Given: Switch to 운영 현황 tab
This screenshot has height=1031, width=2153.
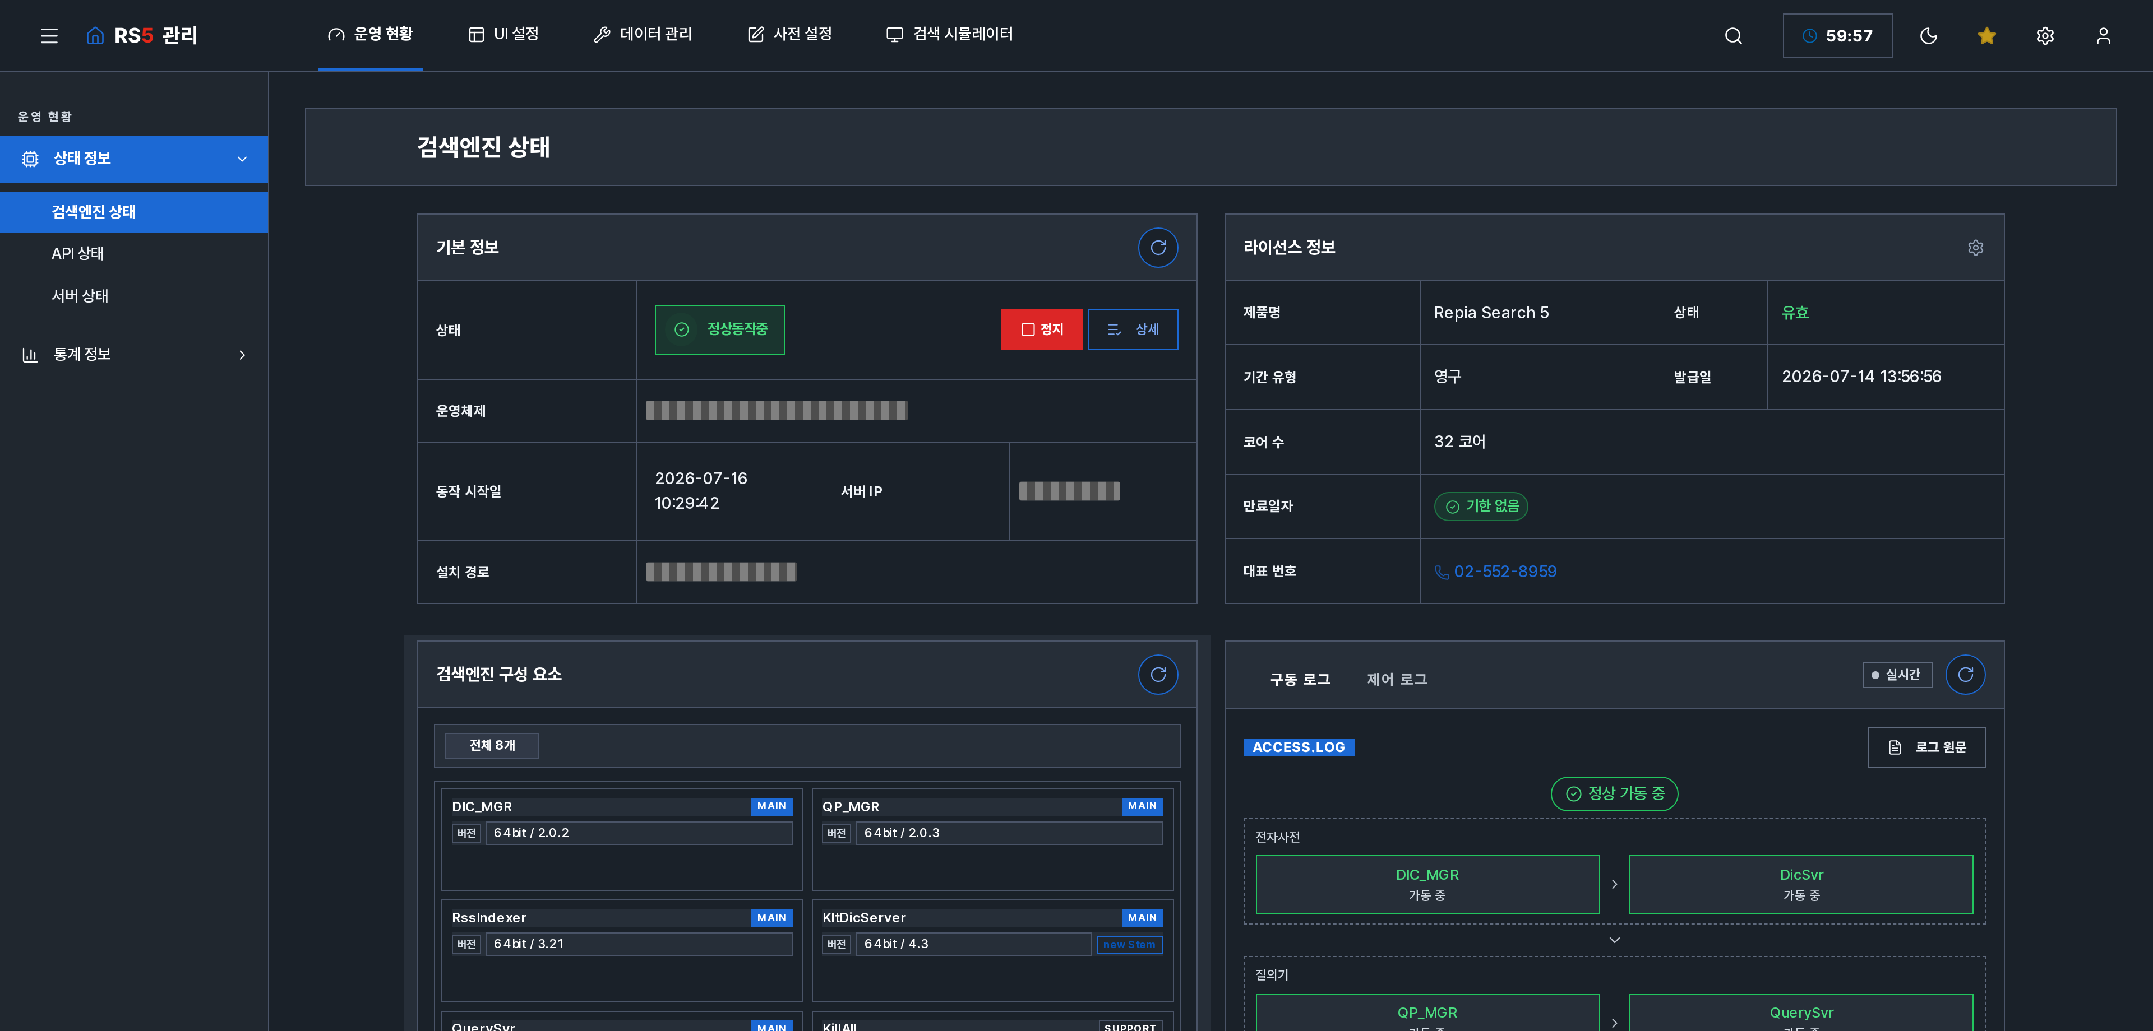Looking at the screenshot, I should coord(370,34).
